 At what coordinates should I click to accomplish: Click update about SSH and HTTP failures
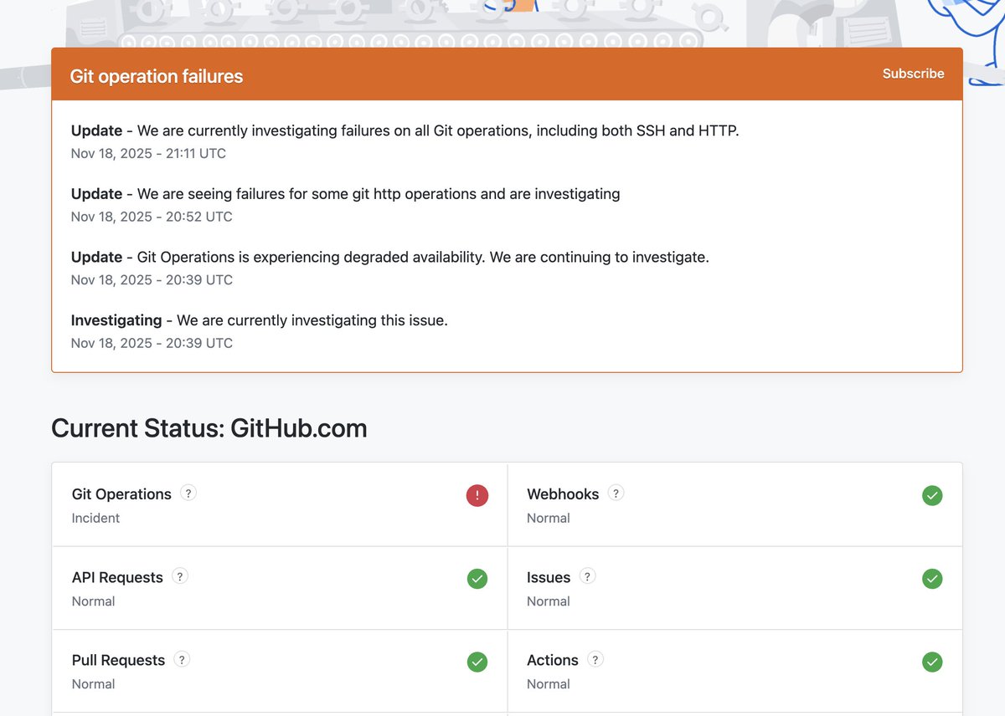coord(405,130)
